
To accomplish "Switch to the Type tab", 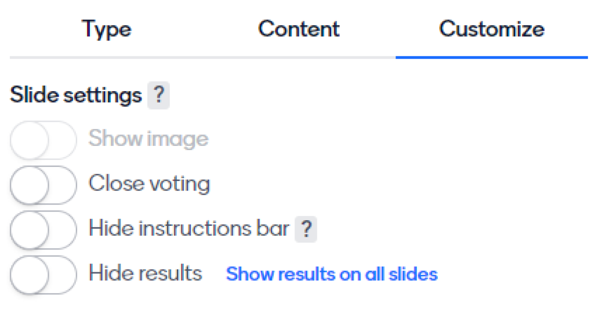I will click(x=107, y=29).
